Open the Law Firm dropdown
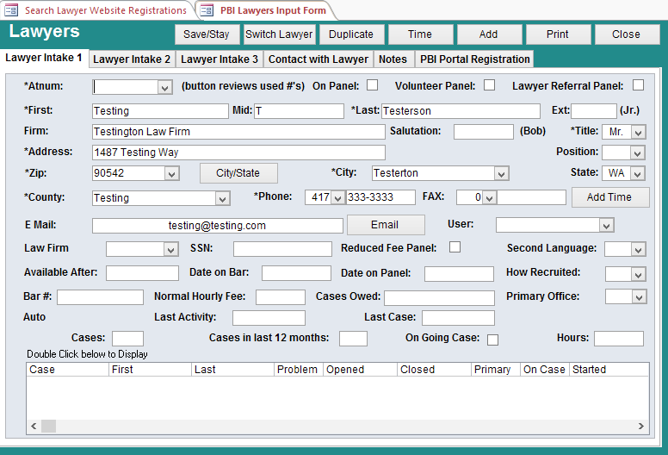 [x=170, y=249]
